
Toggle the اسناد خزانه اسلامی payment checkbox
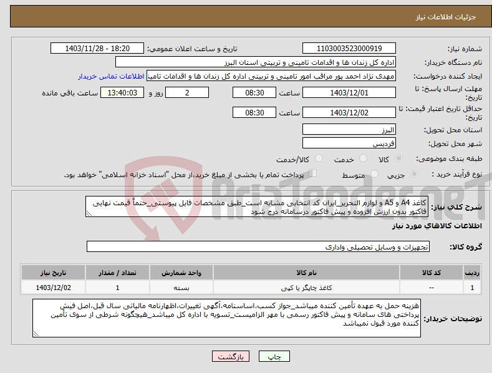click(313, 173)
